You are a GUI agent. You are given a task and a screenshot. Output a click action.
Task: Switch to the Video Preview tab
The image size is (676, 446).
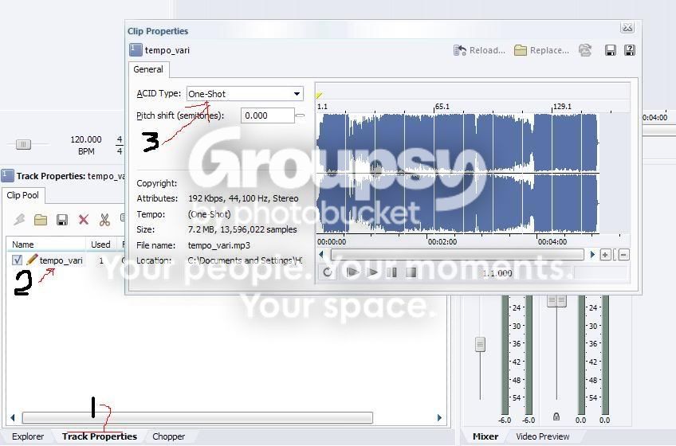pyautogui.click(x=542, y=436)
